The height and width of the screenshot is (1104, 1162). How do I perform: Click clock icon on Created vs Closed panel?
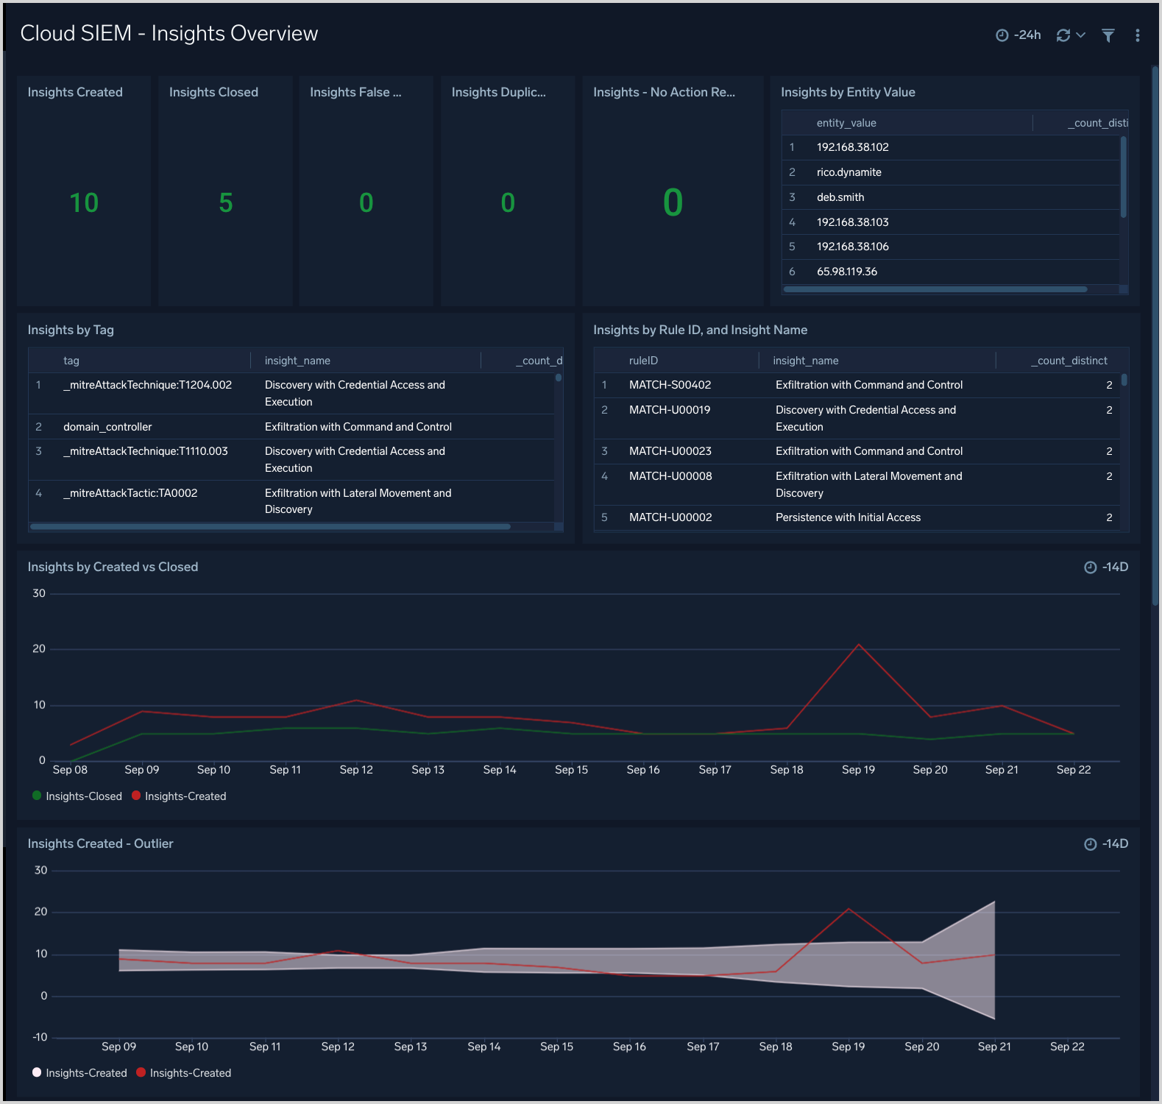[x=1090, y=567]
